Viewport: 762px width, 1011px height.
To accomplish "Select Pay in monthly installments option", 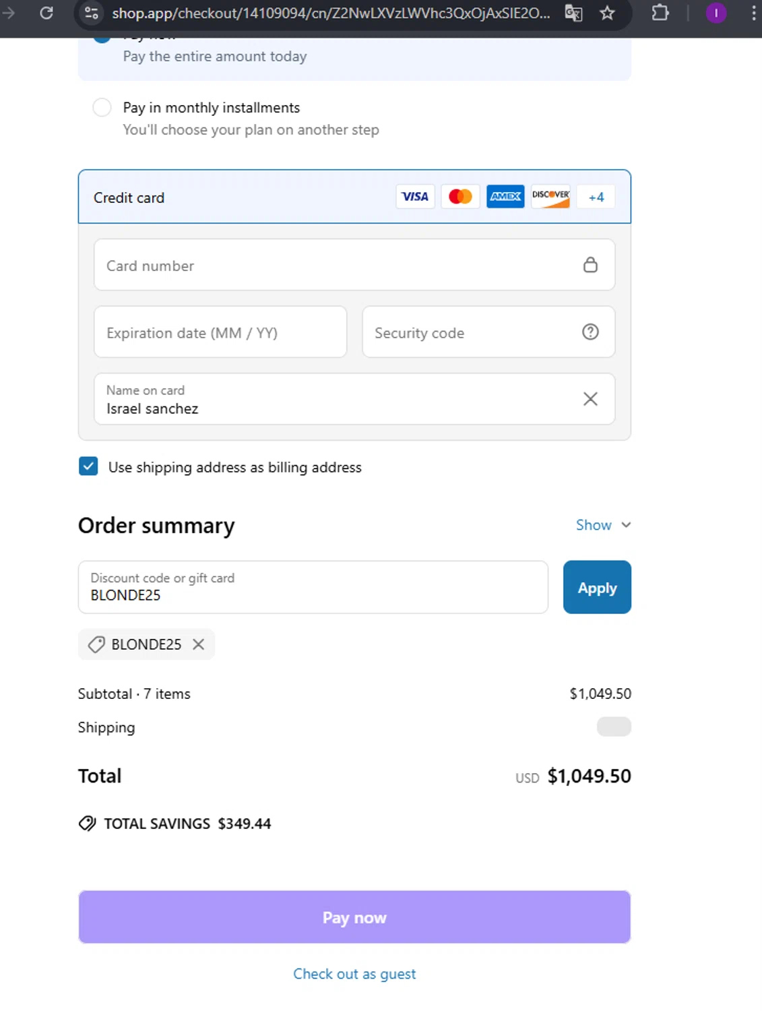I will click(102, 108).
